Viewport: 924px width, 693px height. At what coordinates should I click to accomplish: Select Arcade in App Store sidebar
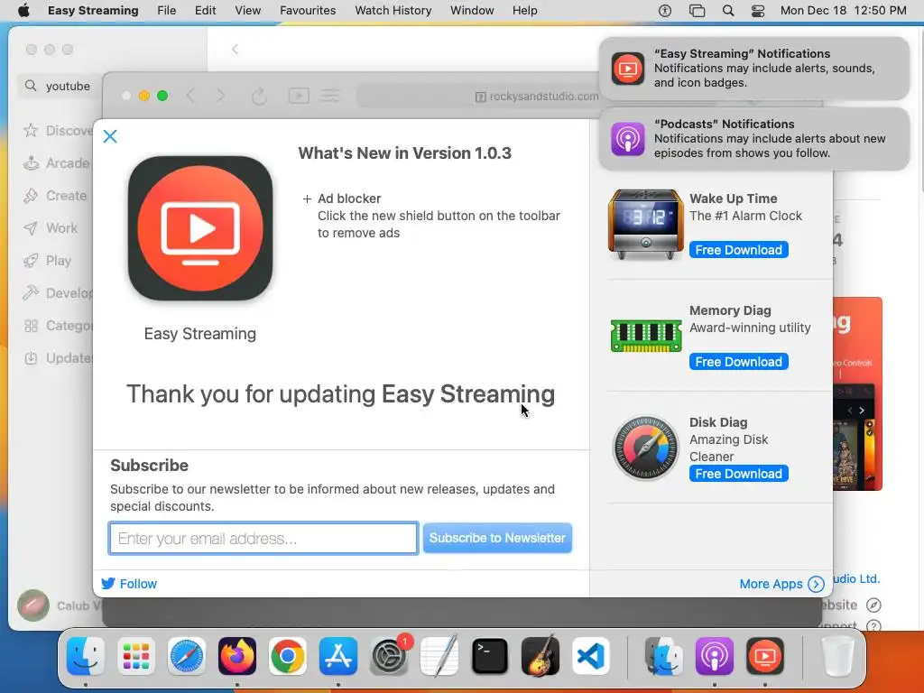click(57, 163)
